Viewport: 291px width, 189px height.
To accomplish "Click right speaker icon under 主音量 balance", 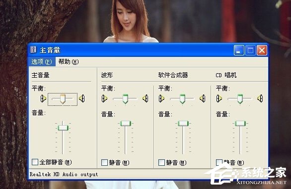I will (x=82, y=98).
